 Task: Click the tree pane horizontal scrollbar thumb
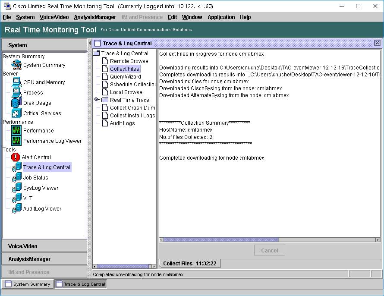click(x=123, y=266)
